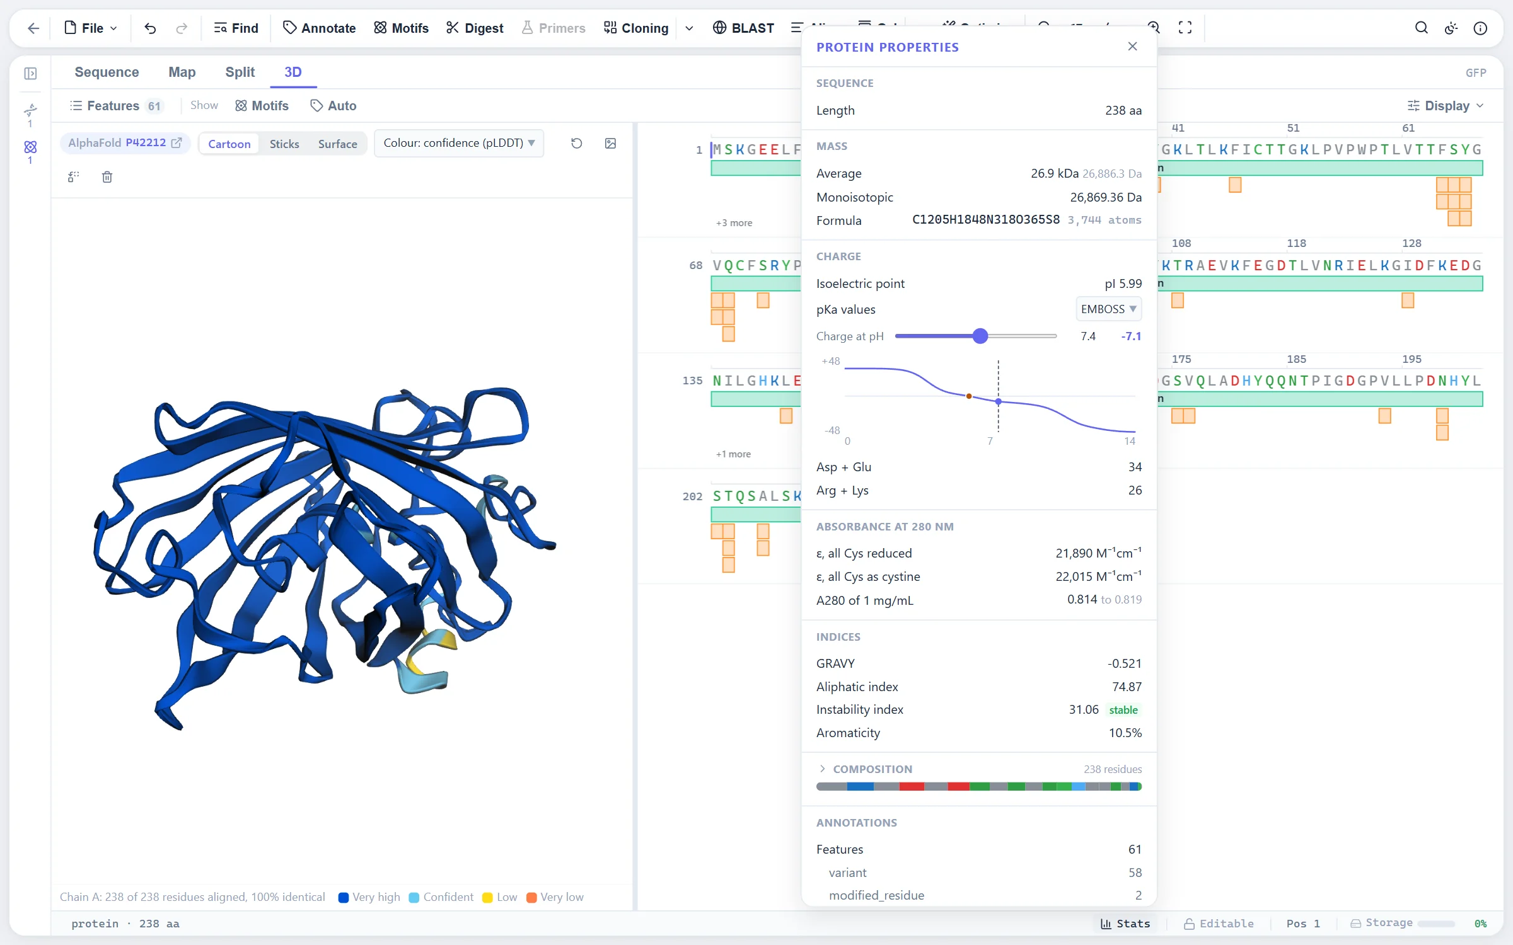Toggle the light/dark theme icon
This screenshot has height=945, width=1513.
coord(1451,28)
